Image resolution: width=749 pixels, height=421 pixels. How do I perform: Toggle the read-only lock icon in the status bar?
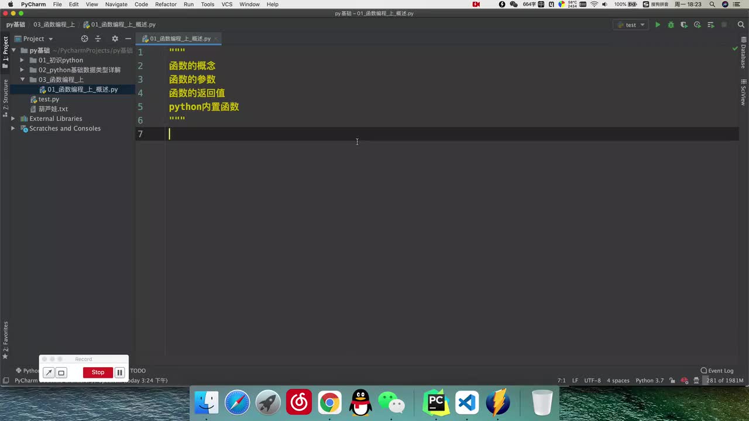(672, 381)
